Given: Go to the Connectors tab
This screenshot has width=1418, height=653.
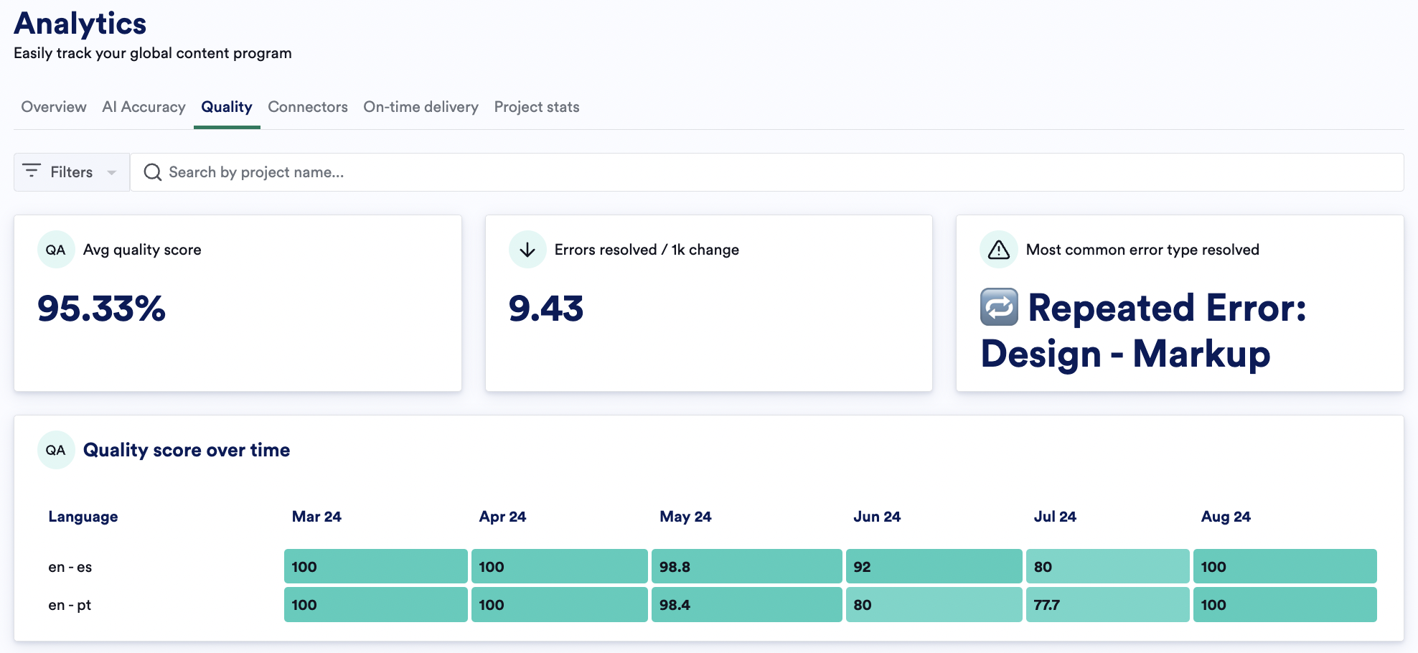Looking at the screenshot, I should [x=308, y=107].
